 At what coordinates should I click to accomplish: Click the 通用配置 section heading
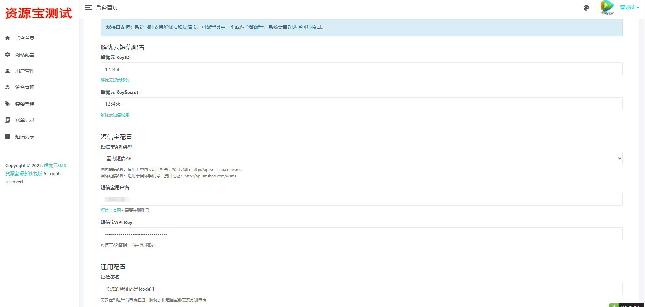click(113, 267)
